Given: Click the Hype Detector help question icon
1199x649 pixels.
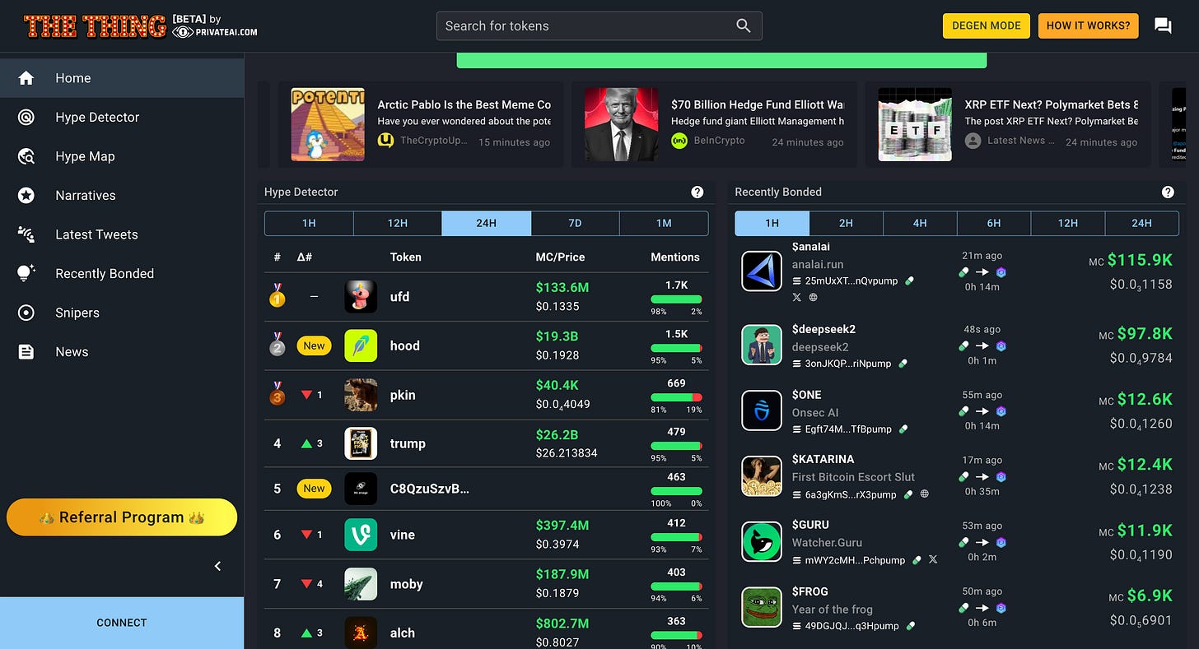Looking at the screenshot, I should [x=697, y=192].
